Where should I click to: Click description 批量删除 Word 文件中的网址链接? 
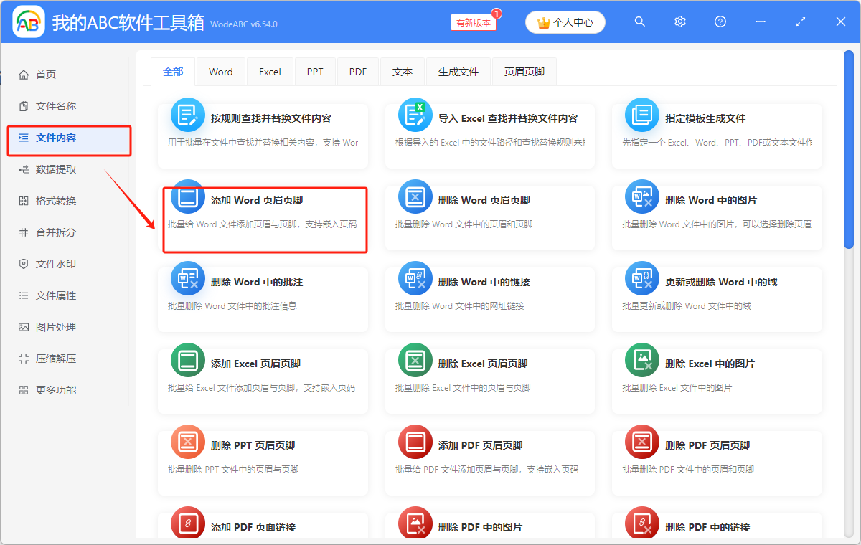[x=460, y=306]
